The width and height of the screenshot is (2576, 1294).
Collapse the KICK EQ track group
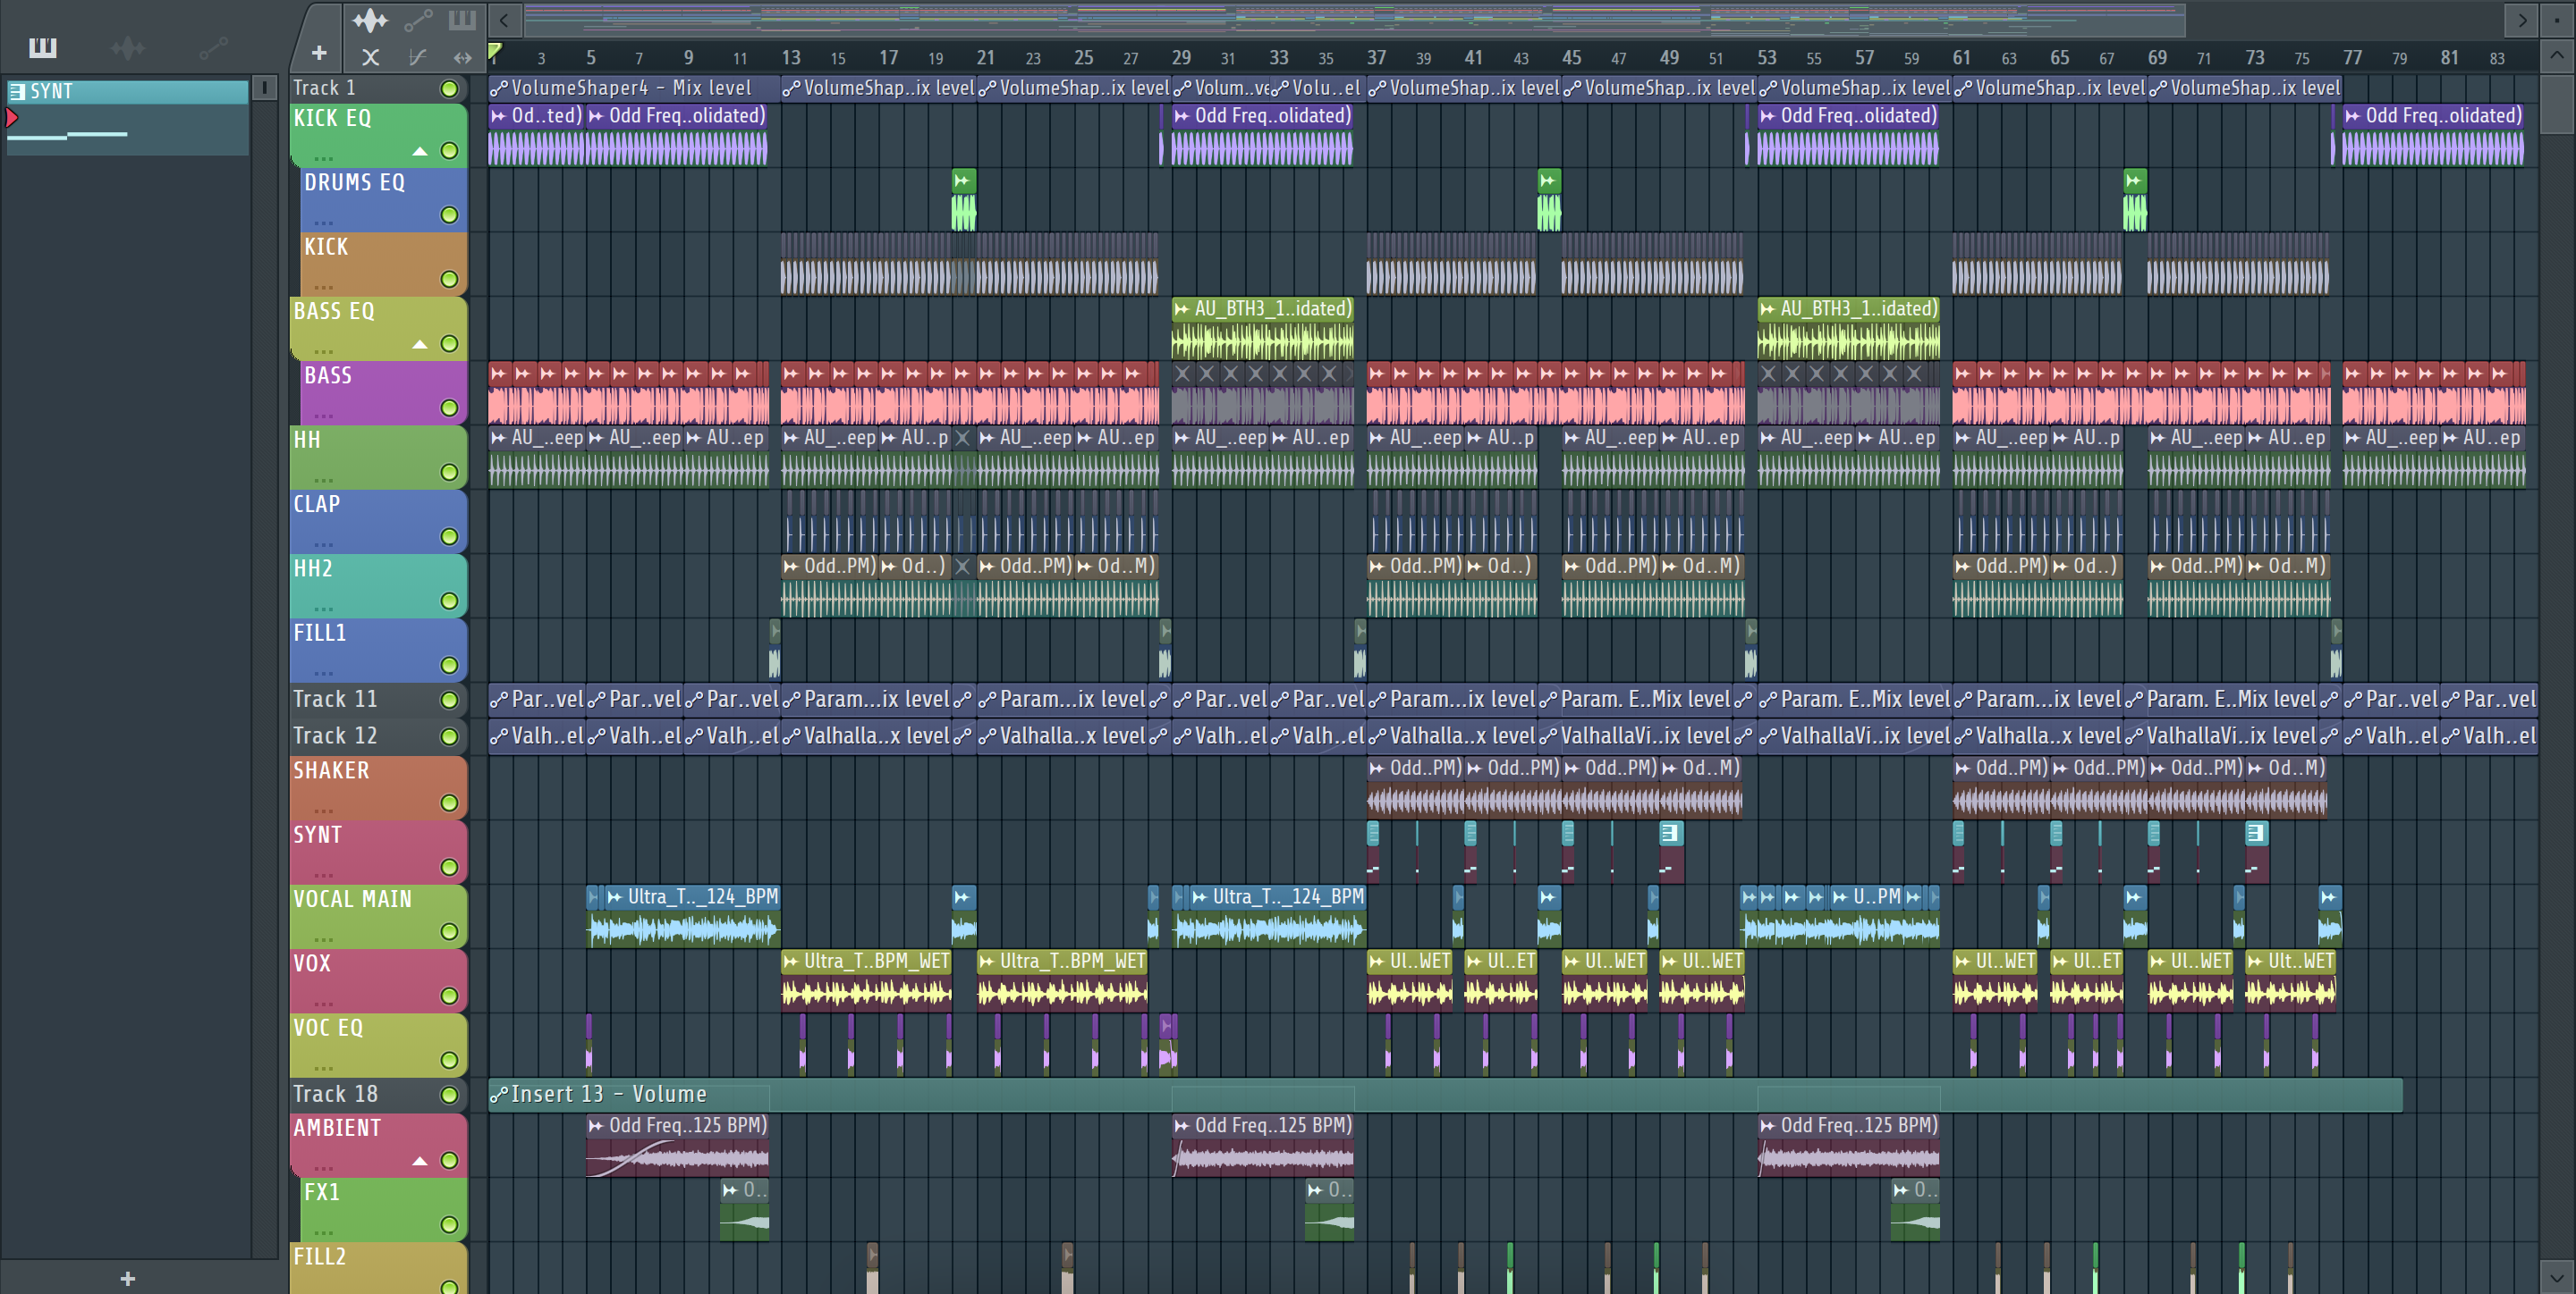pos(420,152)
